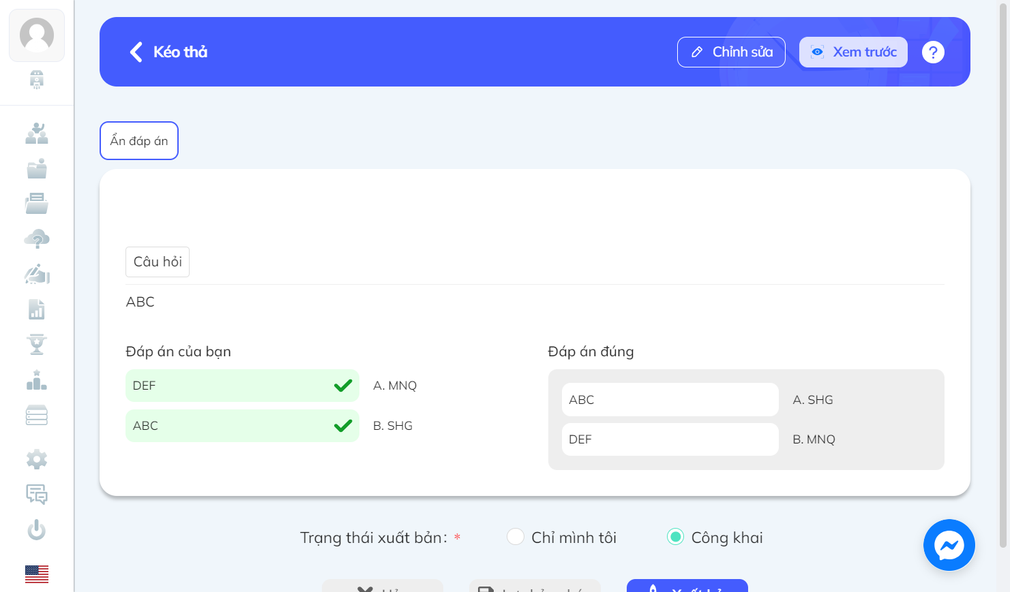This screenshot has height=592, width=1010.
Task: Open the stacked documents folder icon
Action: (37, 204)
